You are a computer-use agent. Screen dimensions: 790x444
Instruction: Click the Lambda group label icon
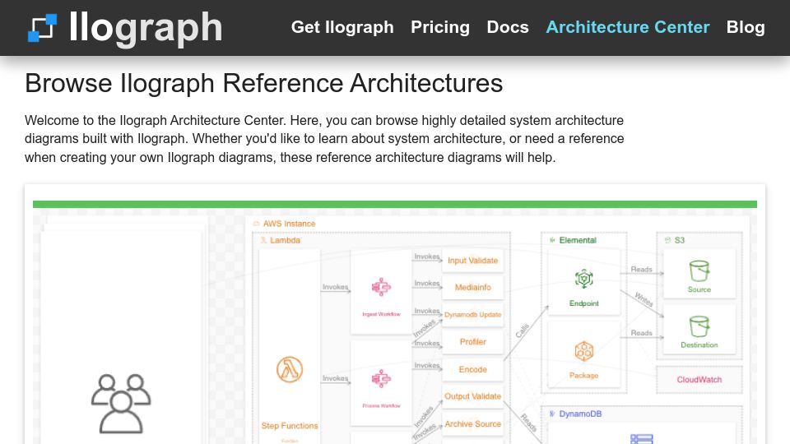pyautogui.click(x=263, y=240)
